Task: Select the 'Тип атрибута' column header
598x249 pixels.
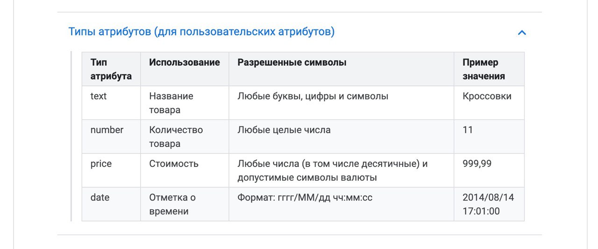Action: (x=111, y=69)
